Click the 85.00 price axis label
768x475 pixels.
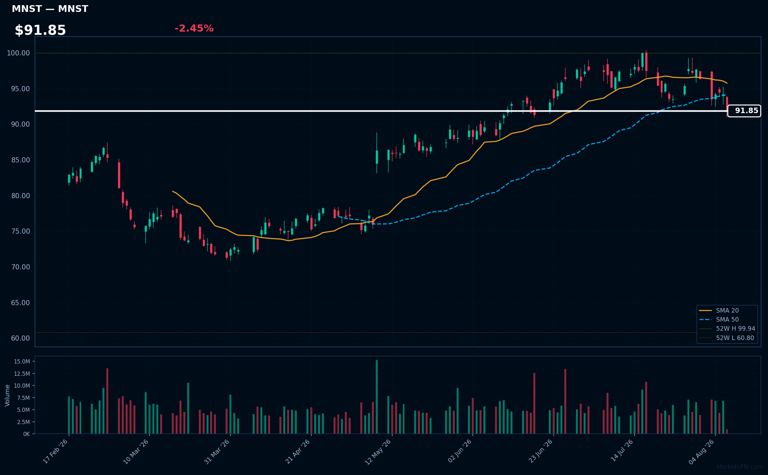20,160
